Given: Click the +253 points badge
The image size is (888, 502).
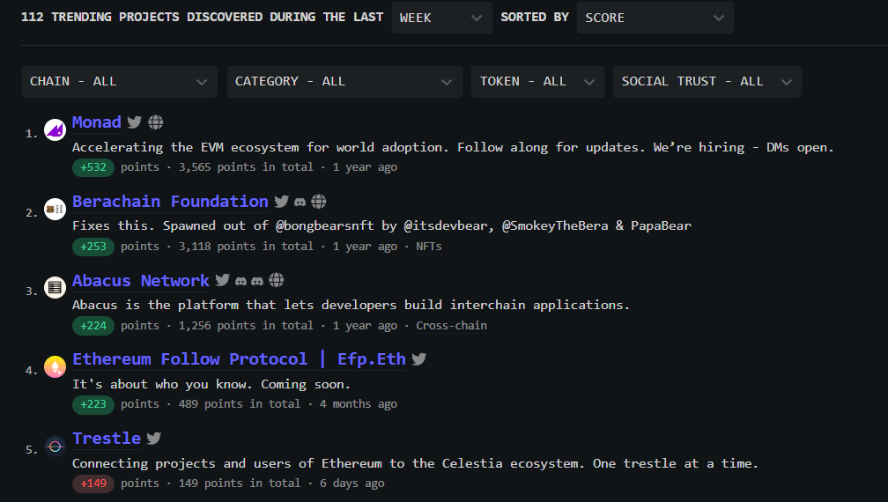Looking at the screenshot, I should pos(93,247).
